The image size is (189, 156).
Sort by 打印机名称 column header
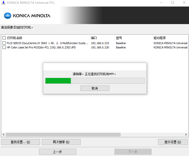pos(15,38)
